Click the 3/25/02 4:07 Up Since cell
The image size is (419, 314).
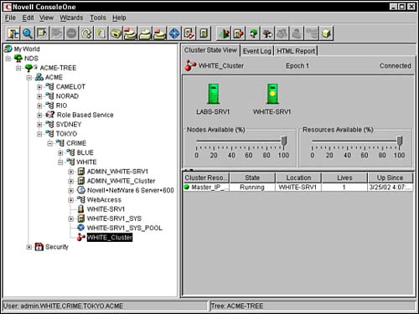point(391,187)
